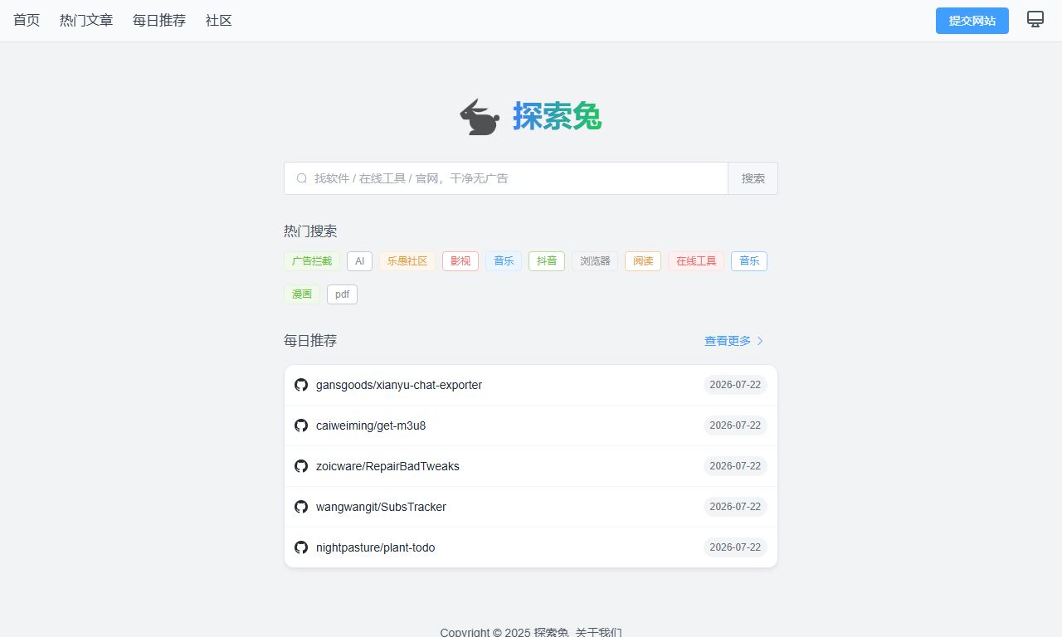Click GitHub icon beside zoicware/RepairBadTweaks
Screen dimensions: 1062x637
click(x=301, y=466)
